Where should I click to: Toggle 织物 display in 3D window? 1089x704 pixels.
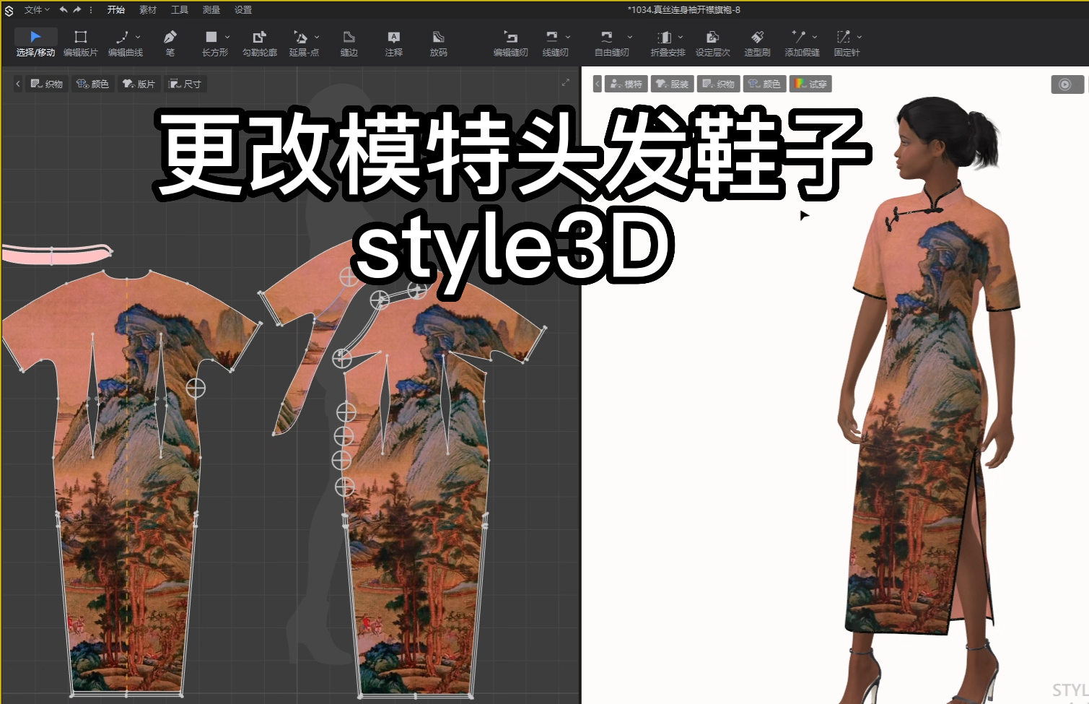tap(718, 84)
